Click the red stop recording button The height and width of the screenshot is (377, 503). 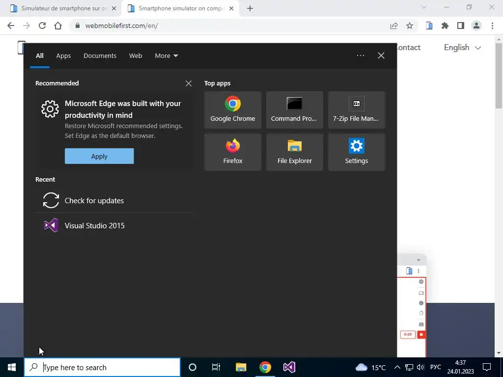point(421,334)
